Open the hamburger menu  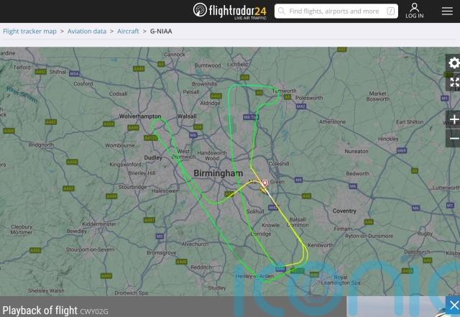click(x=447, y=12)
